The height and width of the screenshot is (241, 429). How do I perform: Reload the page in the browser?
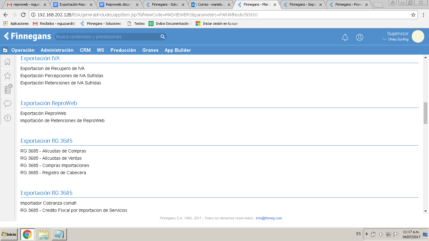[23, 15]
